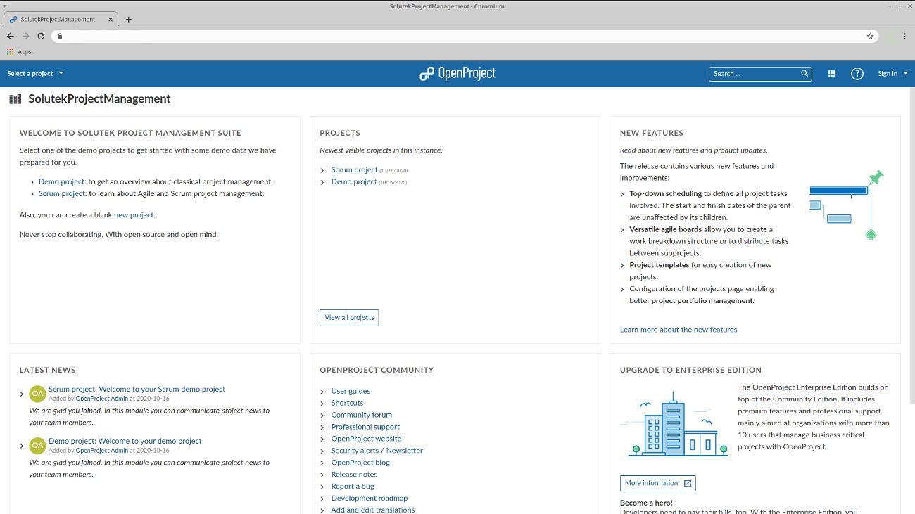Click the browser forward arrow
915x514 pixels.
[26, 36]
